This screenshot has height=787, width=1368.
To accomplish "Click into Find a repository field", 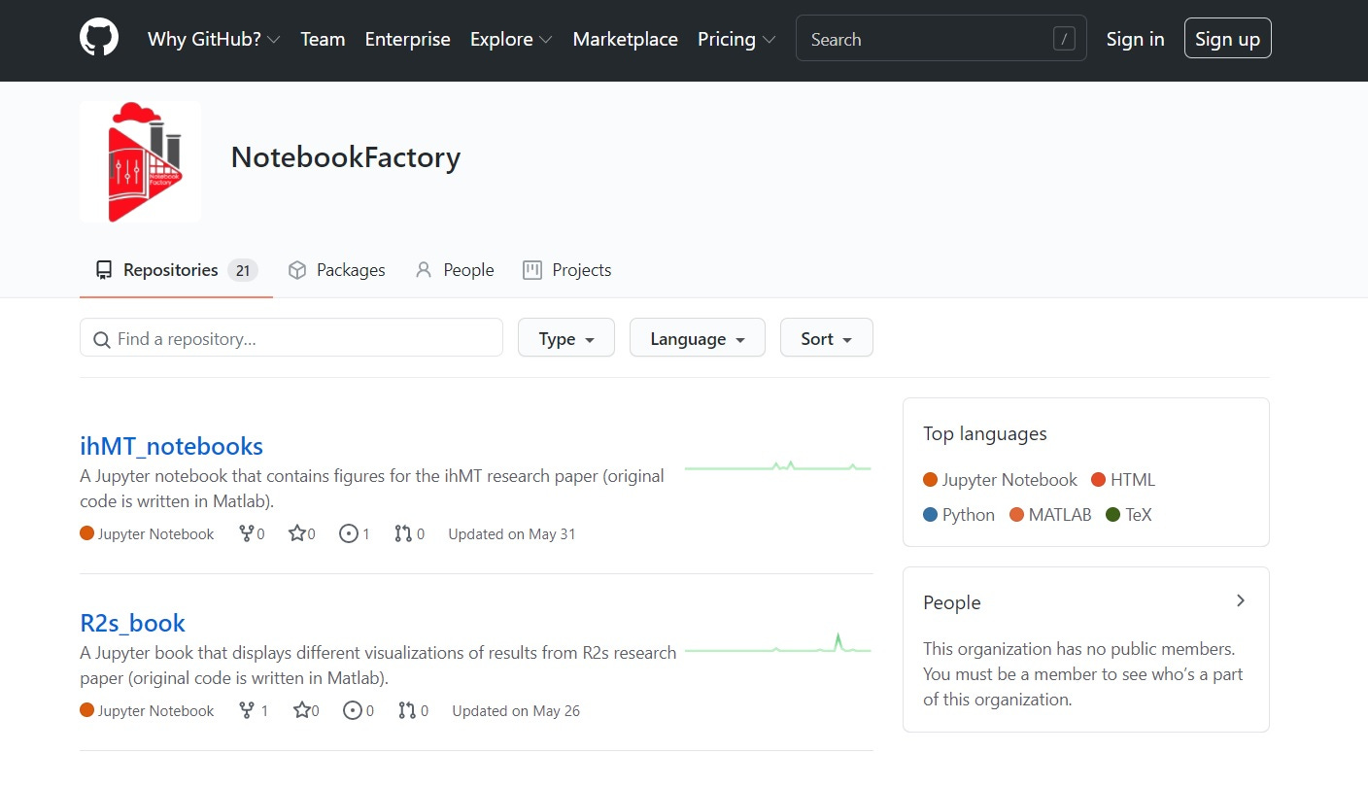I will [x=291, y=338].
